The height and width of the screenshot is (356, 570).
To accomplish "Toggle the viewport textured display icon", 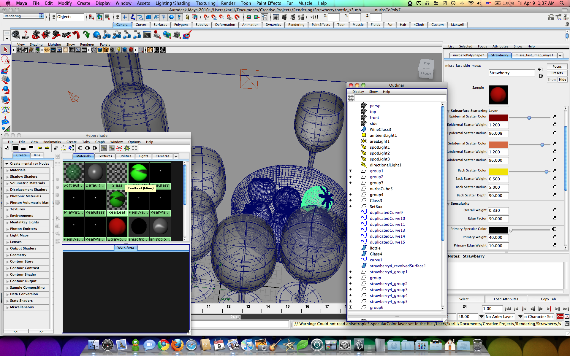I will tap(112, 50).
